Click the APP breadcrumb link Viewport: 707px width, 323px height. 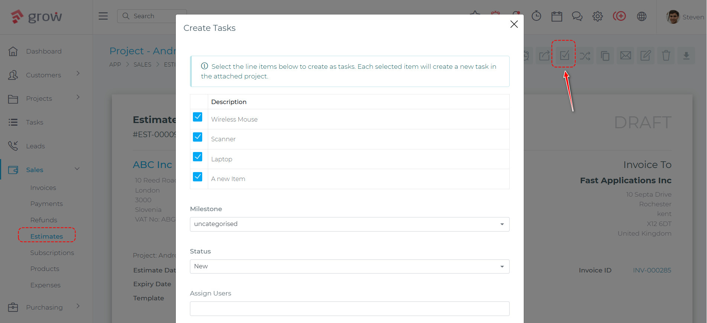pyautogui.click(x=115, y=64)
